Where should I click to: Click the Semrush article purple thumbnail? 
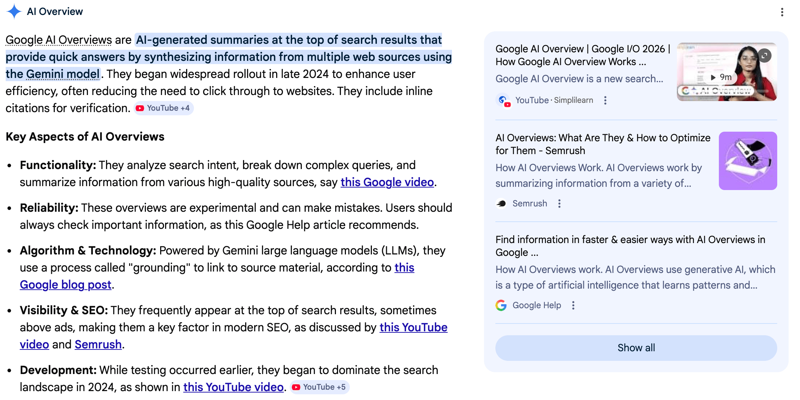tap(748, 161)
